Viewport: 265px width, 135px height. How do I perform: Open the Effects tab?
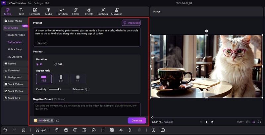click(x=89, y=12)
